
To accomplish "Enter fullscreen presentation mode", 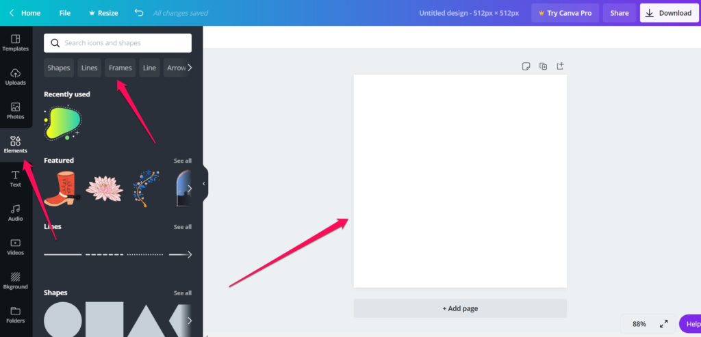I will point(664,324).
